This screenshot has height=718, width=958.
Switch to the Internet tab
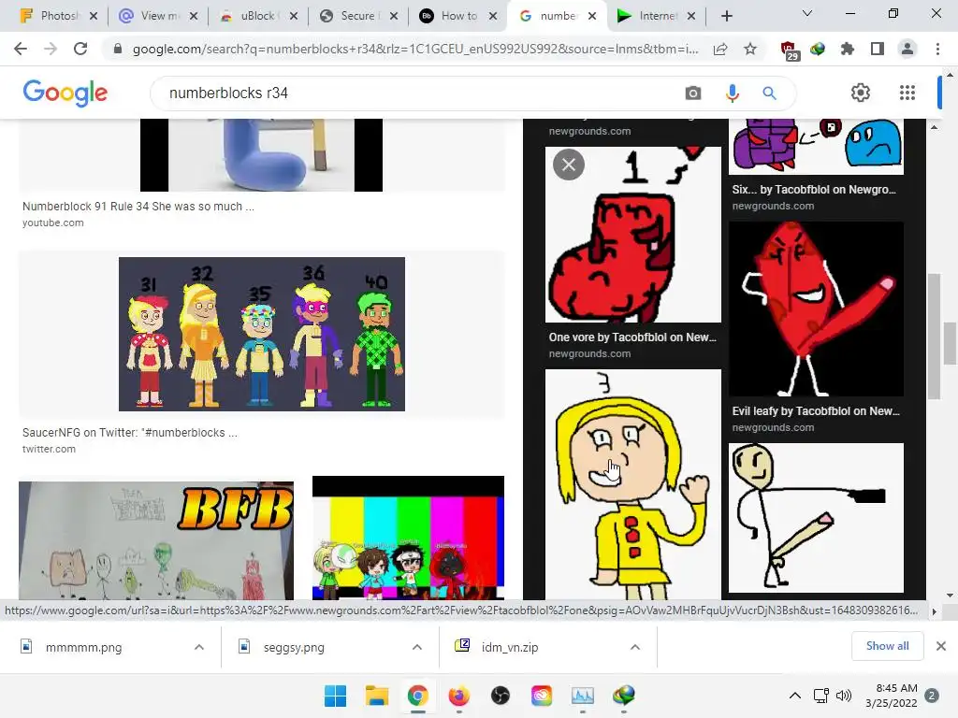pyautogui.click(x=658, y=16)
